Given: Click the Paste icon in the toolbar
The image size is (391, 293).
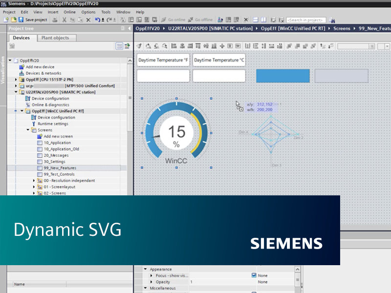Looking at the screenshot, I should 79,19.
